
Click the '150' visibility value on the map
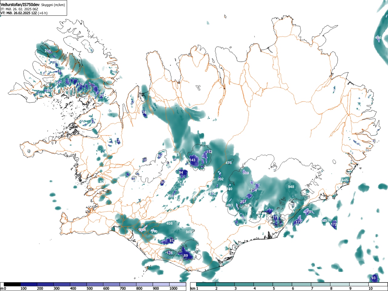click(x=81, y=84)
